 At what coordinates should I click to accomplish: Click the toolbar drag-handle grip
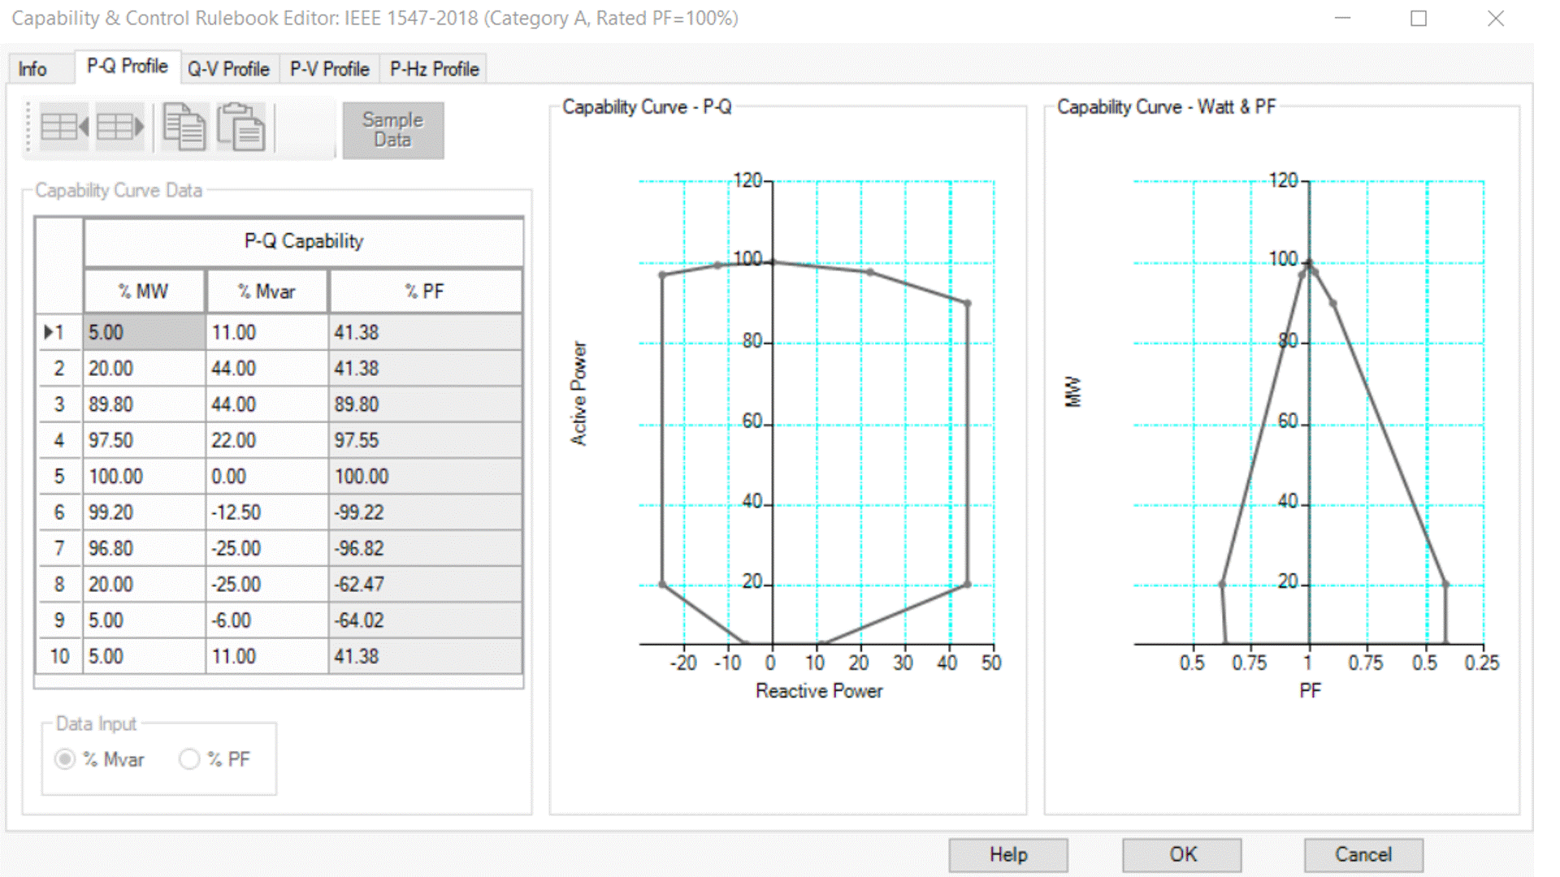point(28,127)
